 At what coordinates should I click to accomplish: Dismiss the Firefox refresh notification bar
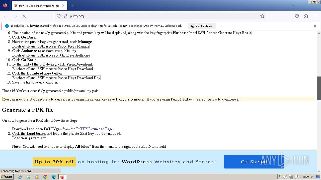315,26
